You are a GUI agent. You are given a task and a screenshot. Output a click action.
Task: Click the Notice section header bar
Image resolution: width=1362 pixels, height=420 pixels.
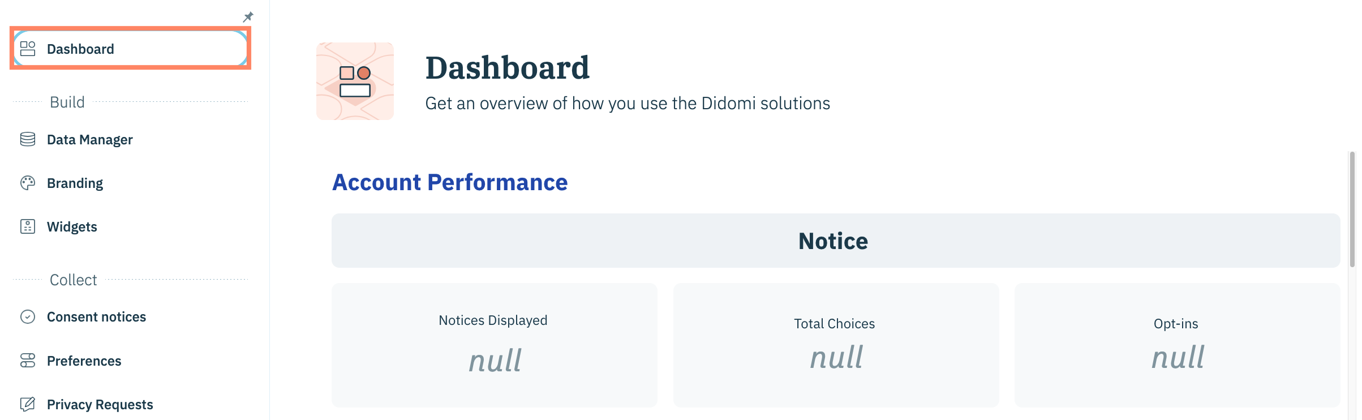(x=835, y=241)
